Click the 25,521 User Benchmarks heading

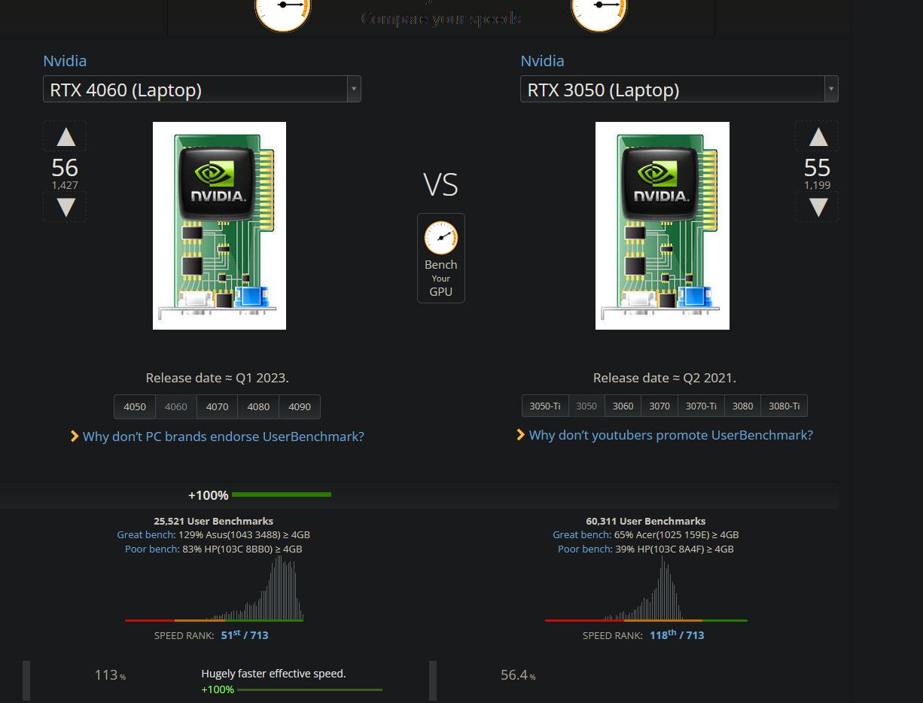click(x=214, y=521)
